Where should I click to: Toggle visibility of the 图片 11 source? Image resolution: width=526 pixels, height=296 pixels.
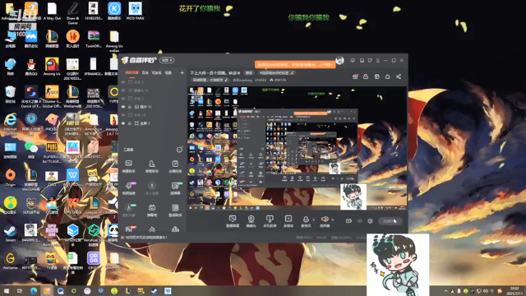tap(123, 107)
